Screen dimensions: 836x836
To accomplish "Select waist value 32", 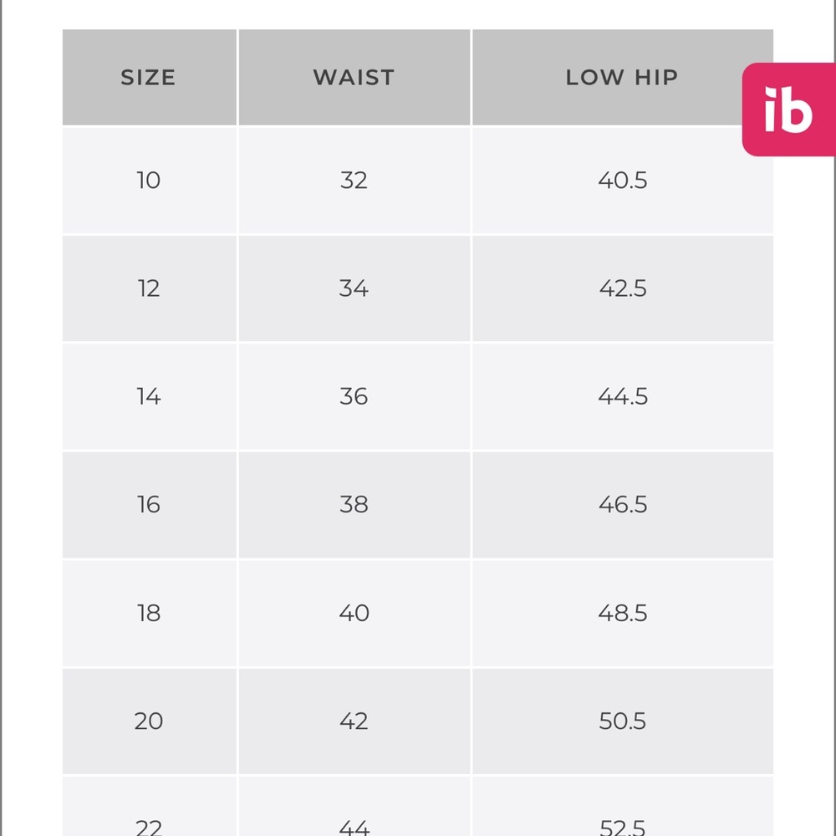I will pyautogui.click(x=354, y=181).
